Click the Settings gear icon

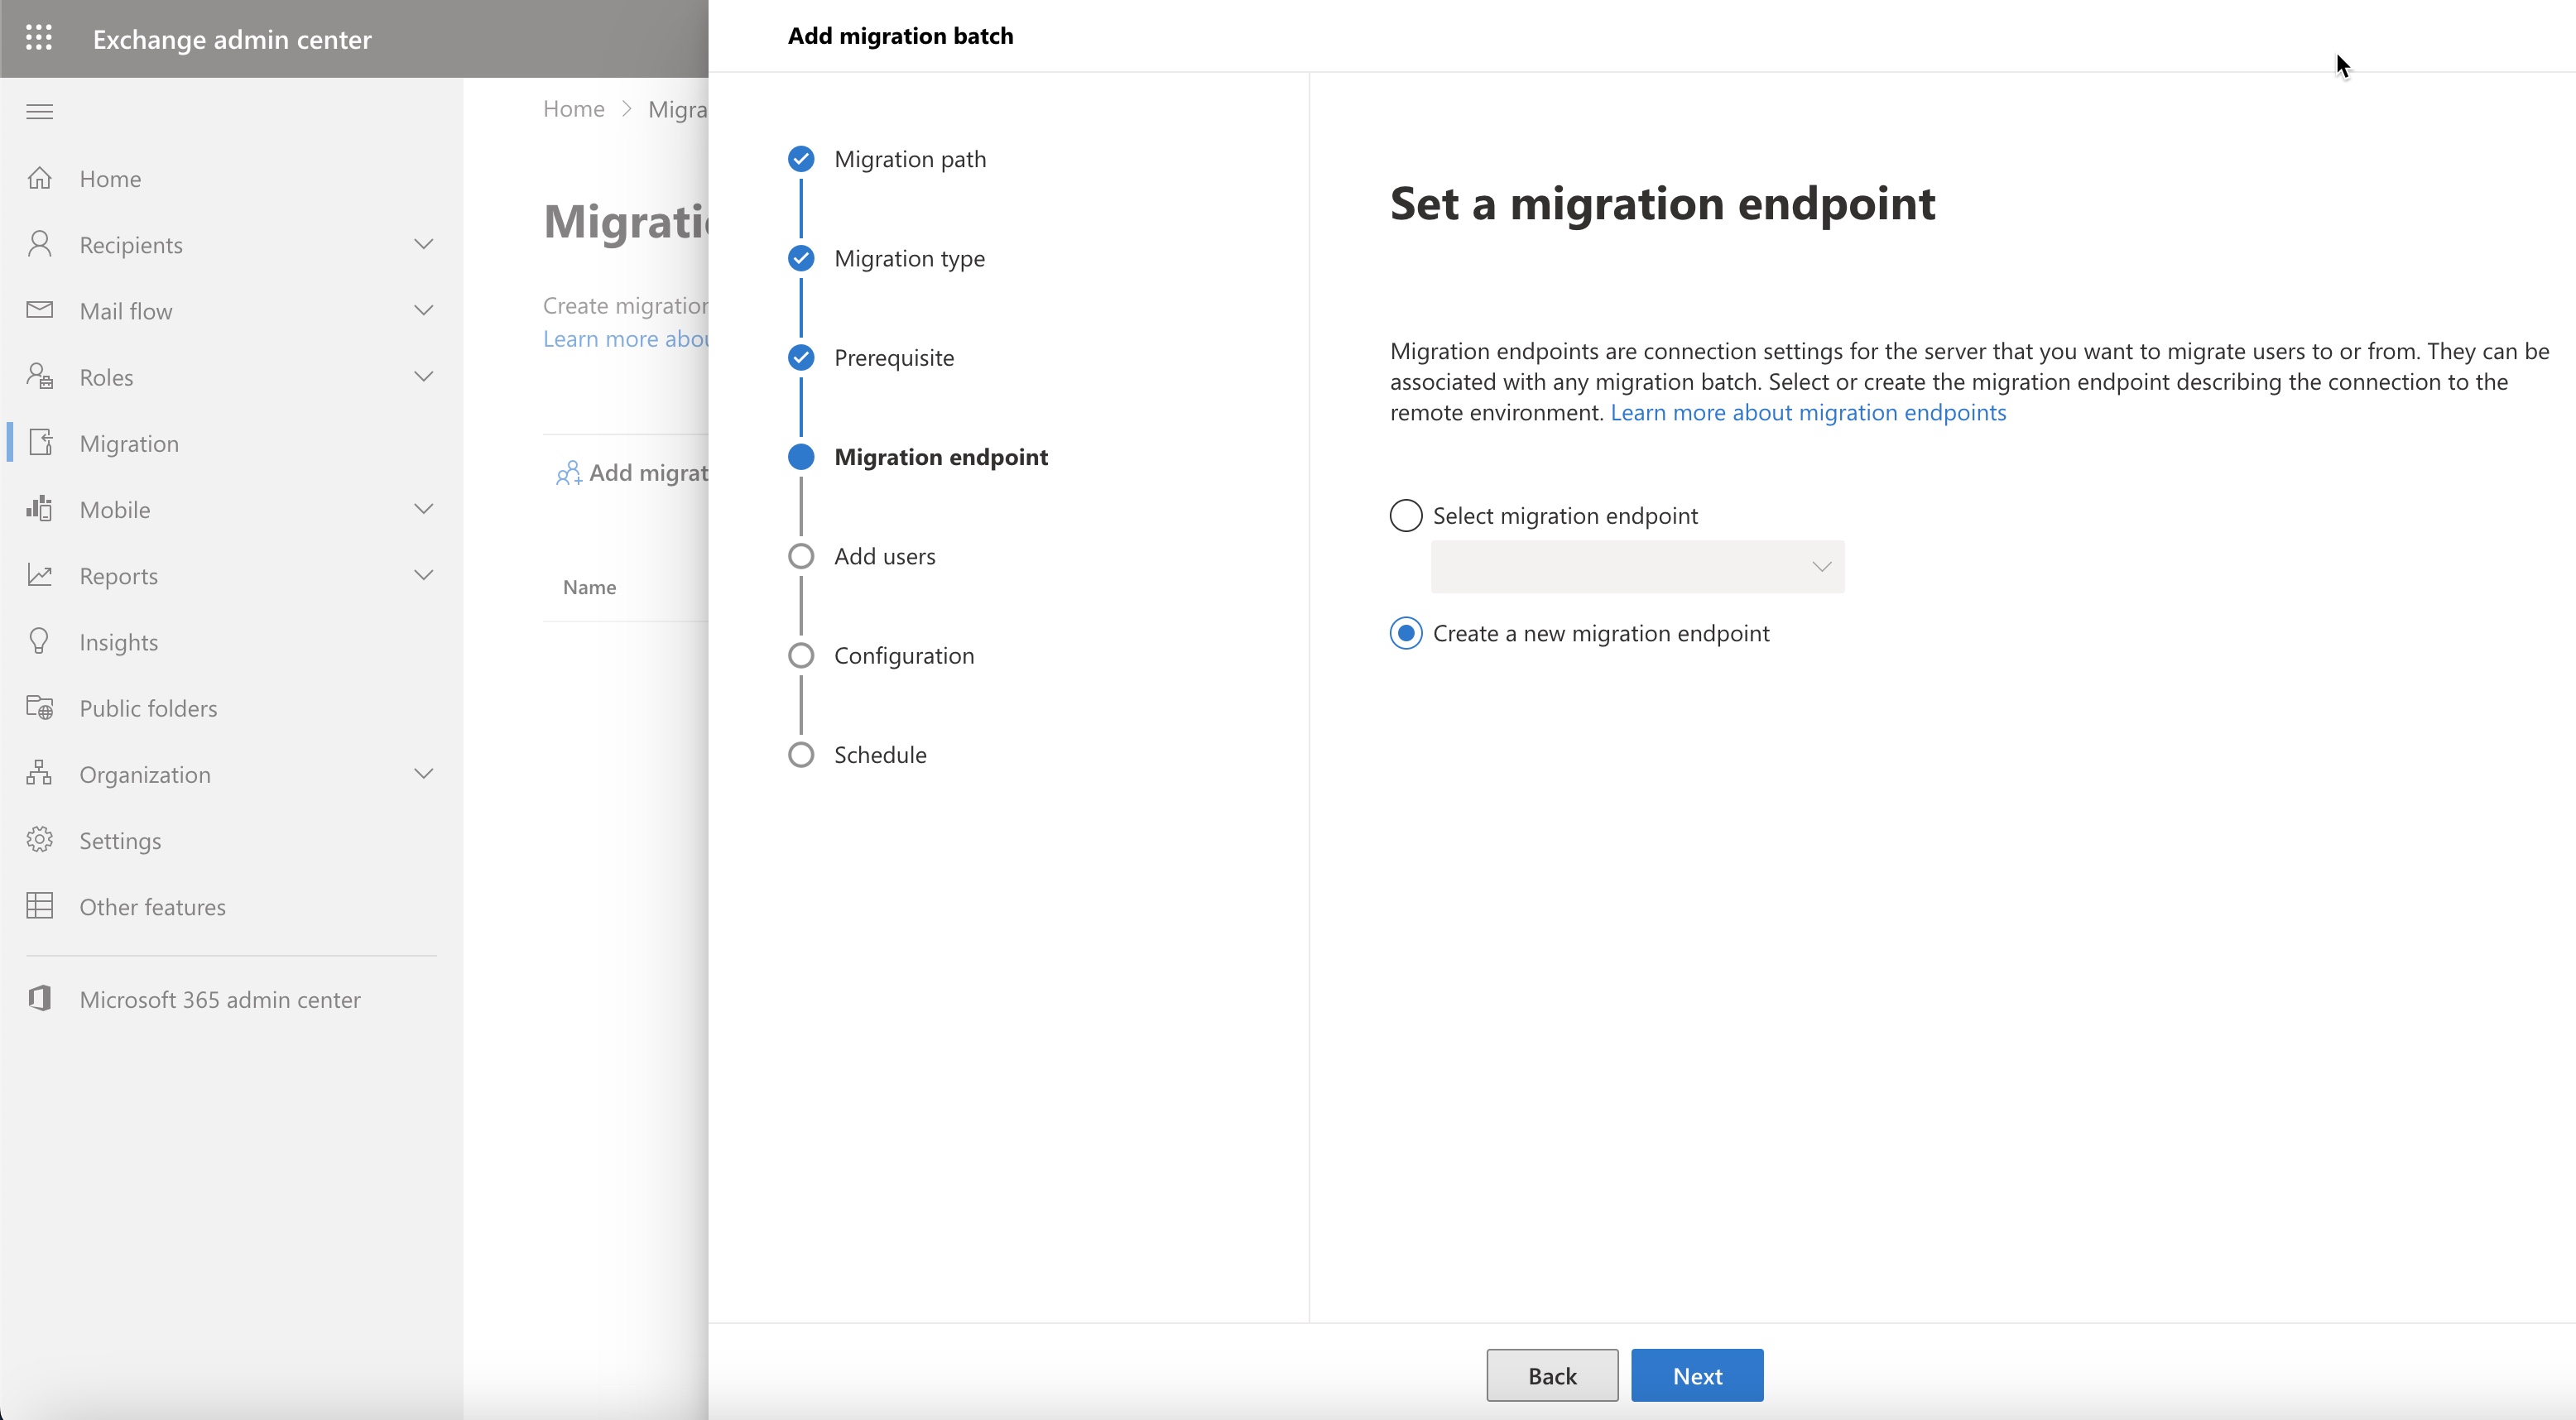tap(39, 839)
